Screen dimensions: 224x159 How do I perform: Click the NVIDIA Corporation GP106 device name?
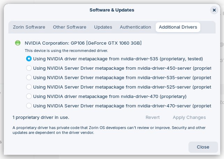click(x=83, y=43)
